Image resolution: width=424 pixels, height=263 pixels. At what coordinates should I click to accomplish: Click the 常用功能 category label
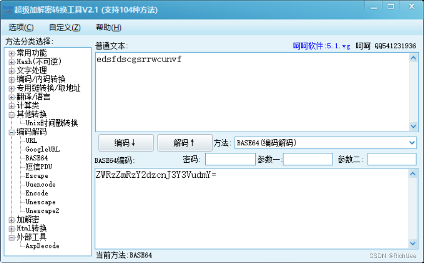[32, 53]
